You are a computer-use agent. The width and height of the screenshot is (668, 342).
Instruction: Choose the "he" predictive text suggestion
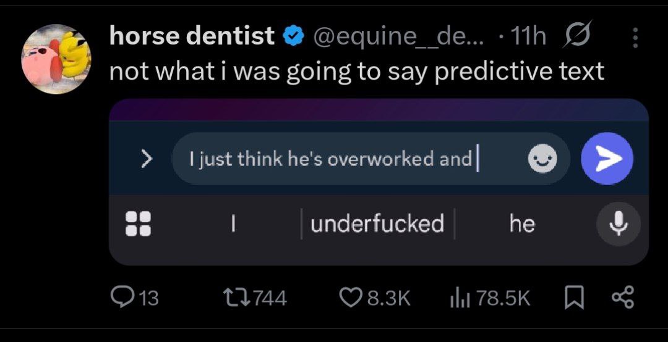click(x=521, y=224)
